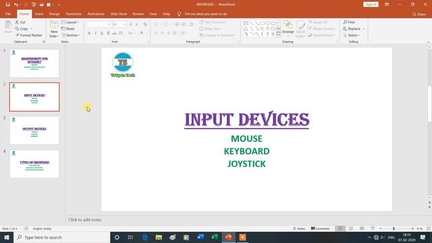Switch to the Animations tab

[x=96, y=14]
